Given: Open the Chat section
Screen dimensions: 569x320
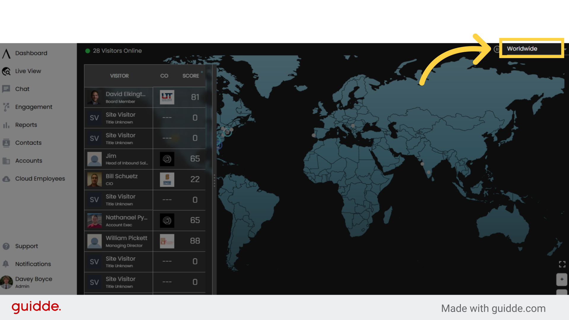Looking at the screenshot, I should 22,89.
